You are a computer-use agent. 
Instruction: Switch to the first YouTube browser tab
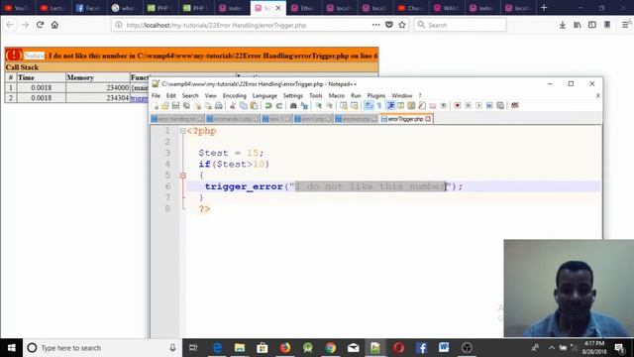(x=17, y=8)
